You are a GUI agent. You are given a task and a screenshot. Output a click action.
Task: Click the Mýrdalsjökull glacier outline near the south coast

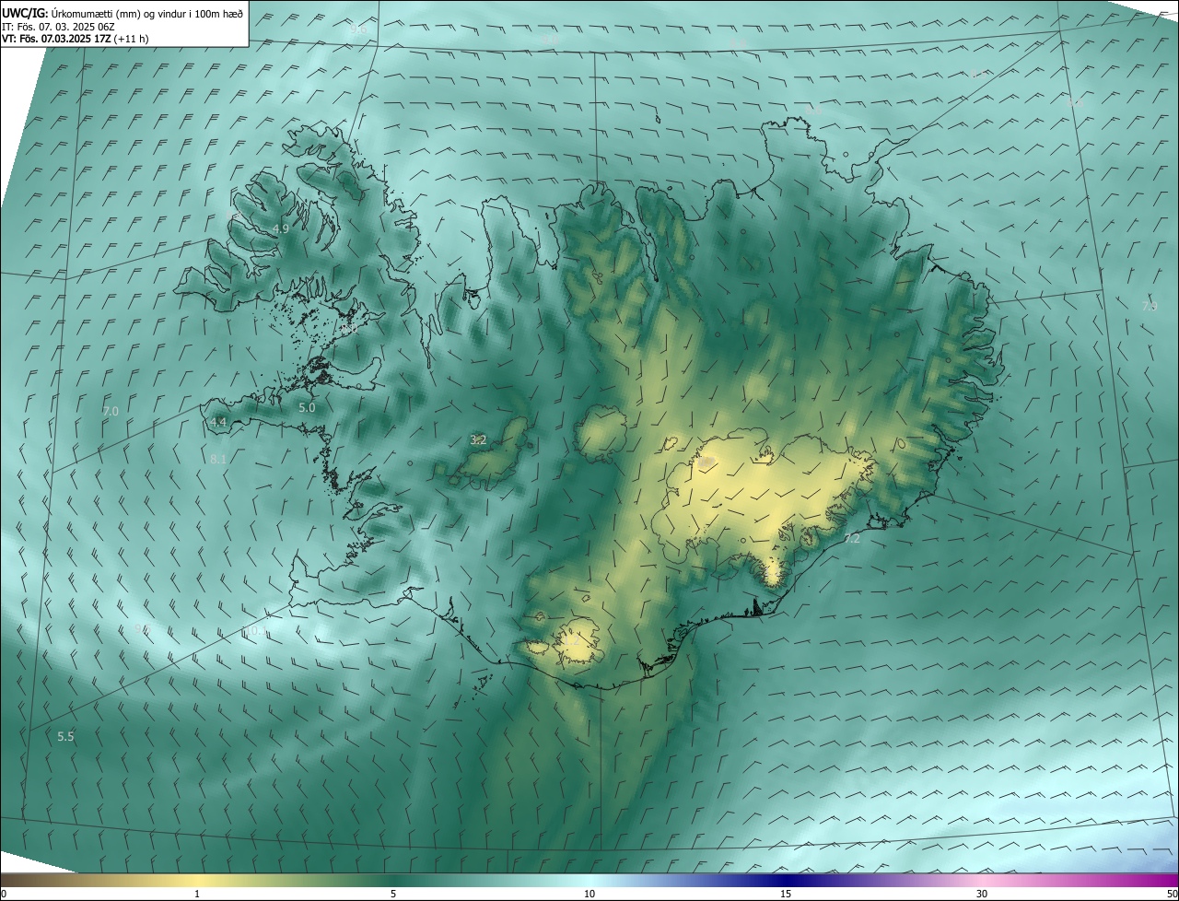[578, 642]
